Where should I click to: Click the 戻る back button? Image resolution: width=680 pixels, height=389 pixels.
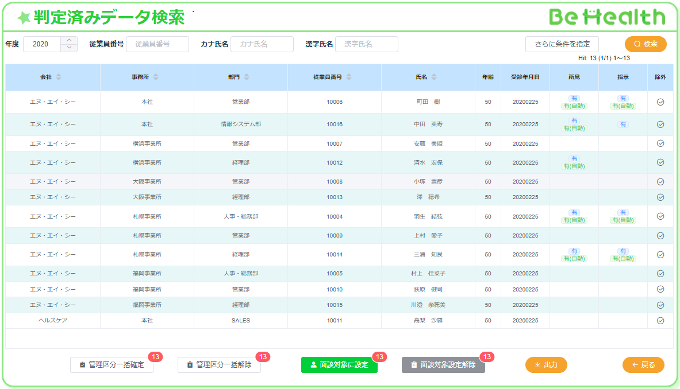tap(643, 365)
